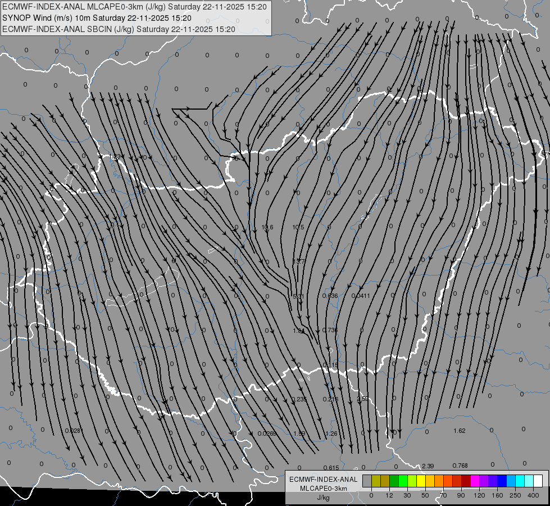Select the map value 0.0411
The image size is (550, 506).
pos(361,296)
